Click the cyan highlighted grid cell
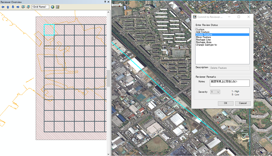 point(49,30)
